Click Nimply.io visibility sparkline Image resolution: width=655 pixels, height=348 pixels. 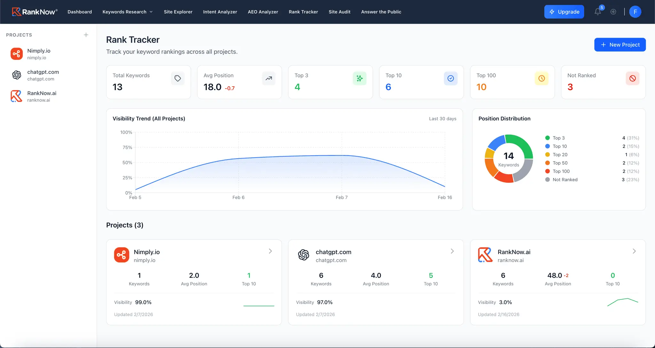(259, 306)
